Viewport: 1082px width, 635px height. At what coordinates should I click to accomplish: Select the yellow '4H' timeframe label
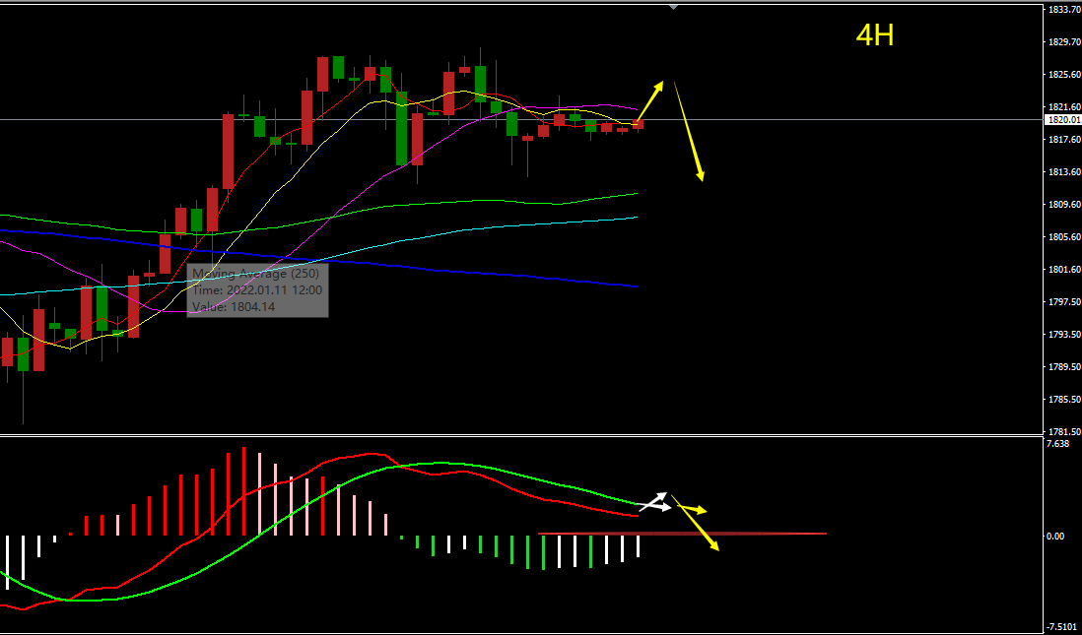(875, 35)
